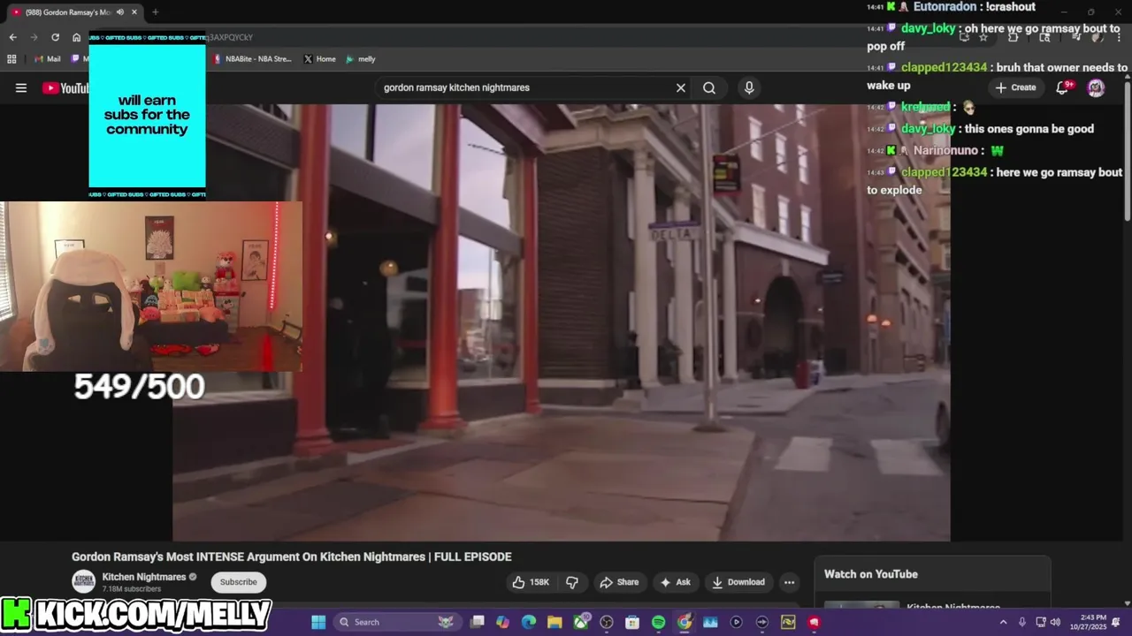Open the clock showing 2:43 PM
This screenshot has height=636, width=1132.
point(1087,622)
